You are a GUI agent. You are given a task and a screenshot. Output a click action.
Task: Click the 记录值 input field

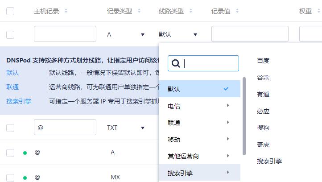250,34
